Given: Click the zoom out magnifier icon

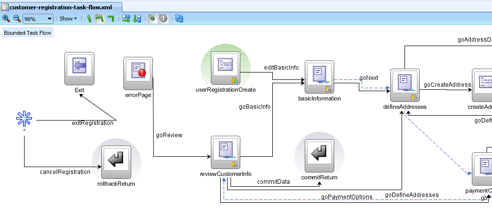Looking at the screenshot, I should [17, 19].
